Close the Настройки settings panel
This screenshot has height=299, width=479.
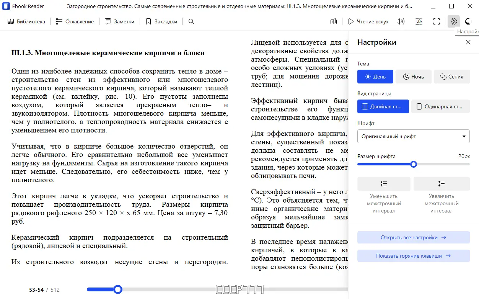tap(468, 42)
